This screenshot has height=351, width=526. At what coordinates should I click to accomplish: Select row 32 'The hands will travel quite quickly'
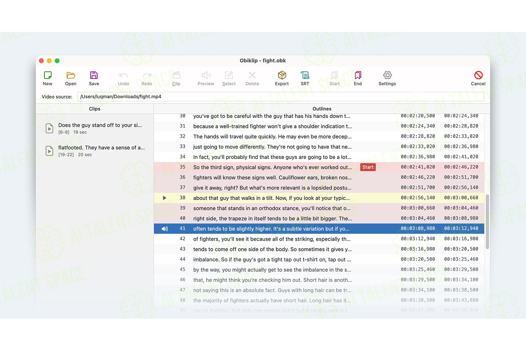point(319,137)
